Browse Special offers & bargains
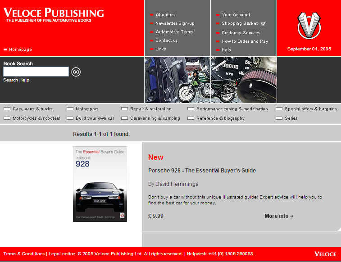The height and width of the screenshot is (262, 341). pos(310,108)
